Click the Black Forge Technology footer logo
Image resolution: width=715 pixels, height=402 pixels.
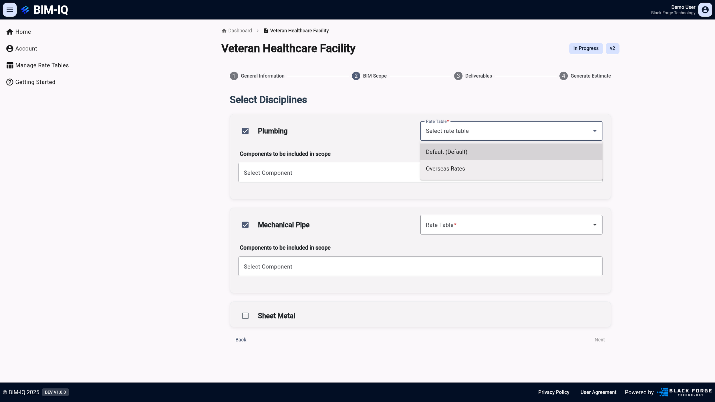tap(684, 392)
